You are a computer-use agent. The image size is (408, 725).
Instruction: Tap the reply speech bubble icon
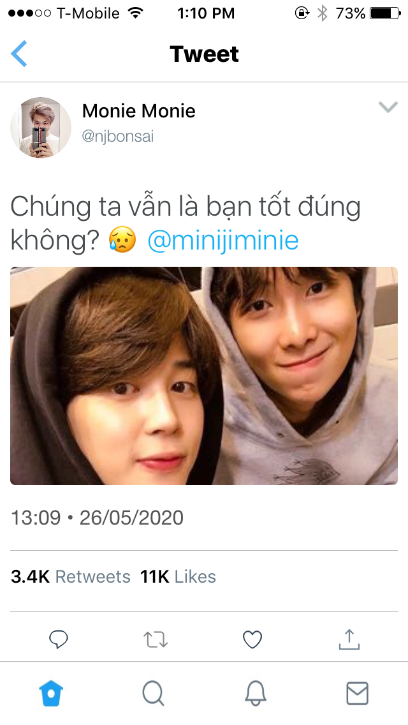[59, 639]
